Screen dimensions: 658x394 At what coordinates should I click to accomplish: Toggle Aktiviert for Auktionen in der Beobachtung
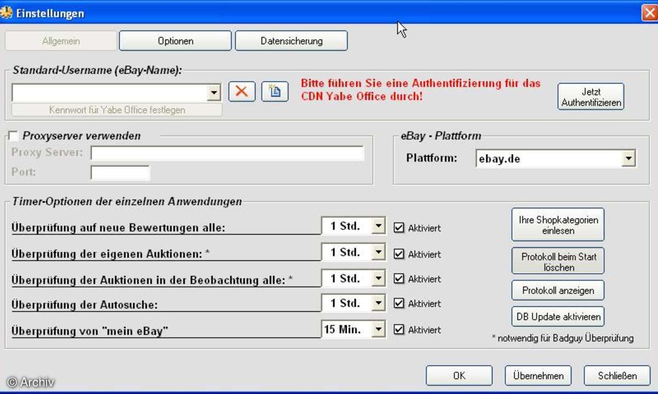[x=399, y=279]
